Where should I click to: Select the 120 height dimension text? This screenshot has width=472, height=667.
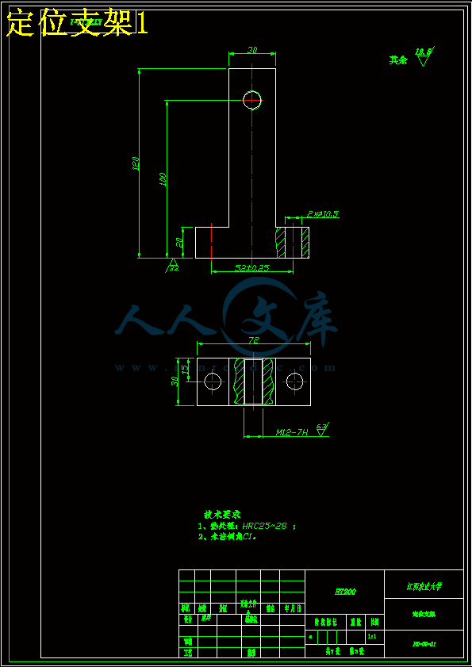tap(136, 163)
